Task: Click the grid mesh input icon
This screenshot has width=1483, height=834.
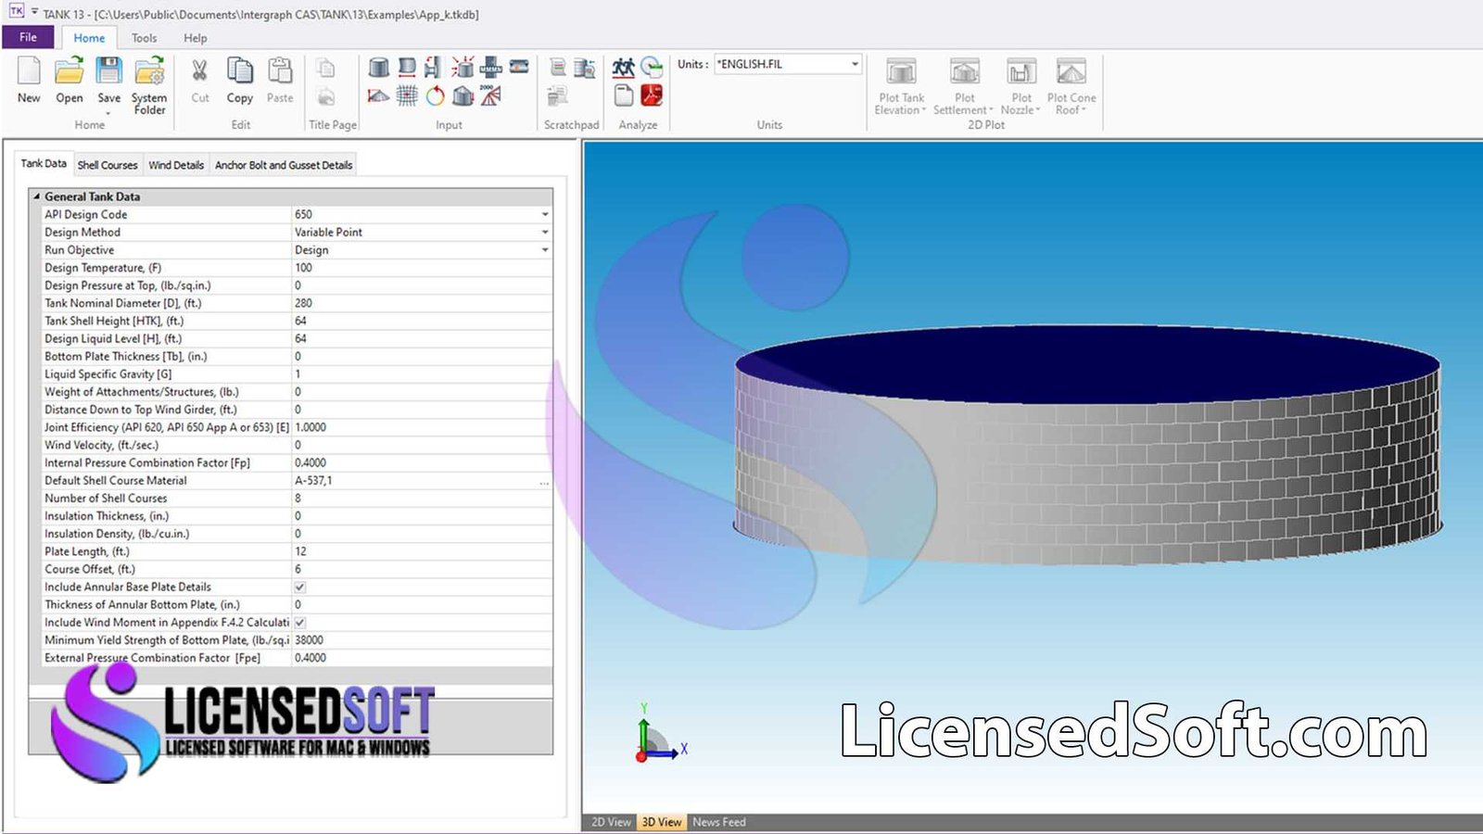Action: pyautogui.click(x=406, y=95)
